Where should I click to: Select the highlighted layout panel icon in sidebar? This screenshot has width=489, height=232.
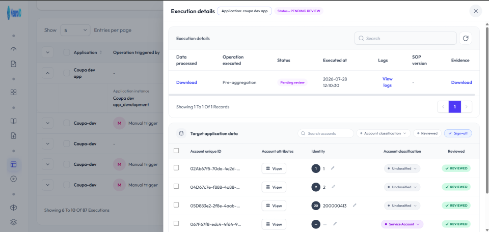tap(13, 164)
